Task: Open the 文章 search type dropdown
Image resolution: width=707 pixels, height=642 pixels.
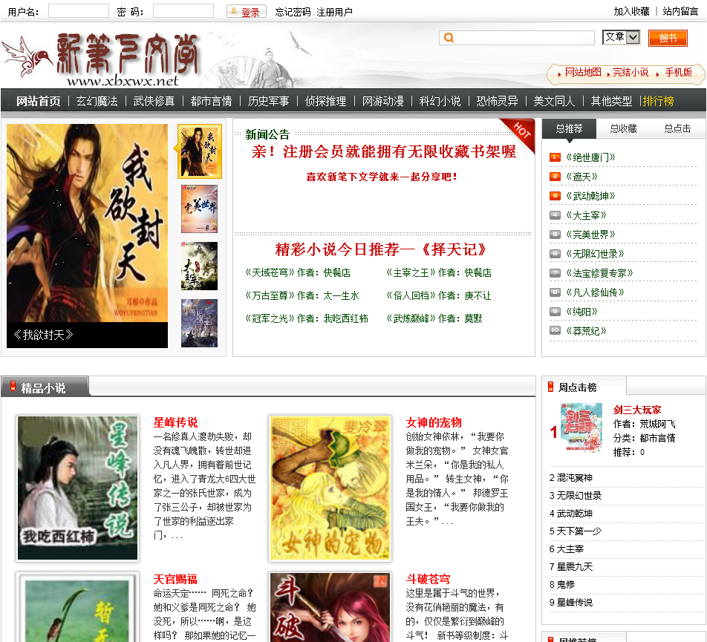Action: [x=621, y=37]
